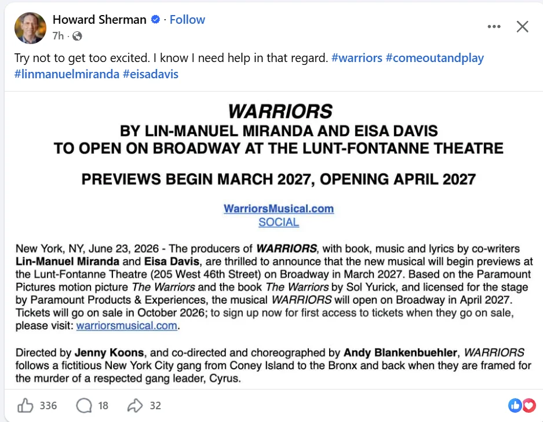Open the #eisadavis hashtag
This screenshot has height=422, width=543.
[x=150, y=74]
